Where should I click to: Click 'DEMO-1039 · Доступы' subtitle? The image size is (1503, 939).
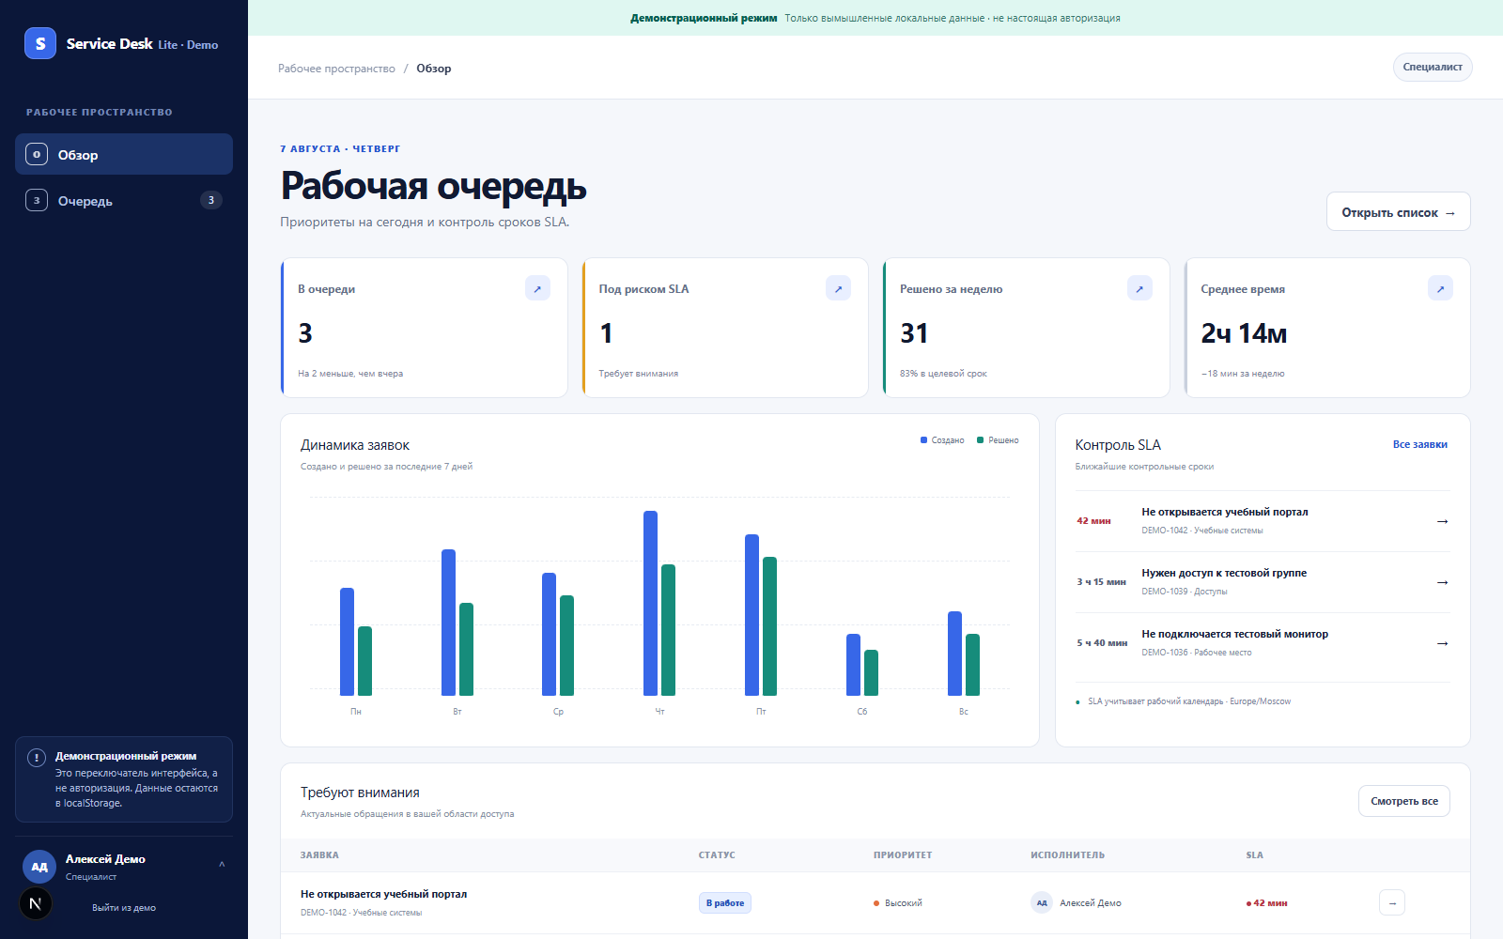(1185, 592)
